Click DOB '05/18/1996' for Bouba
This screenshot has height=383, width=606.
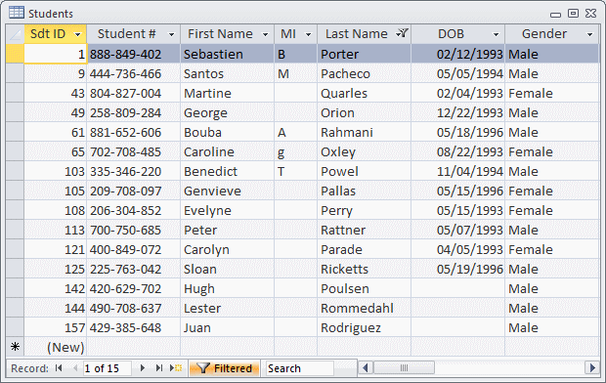coord(457,132)
